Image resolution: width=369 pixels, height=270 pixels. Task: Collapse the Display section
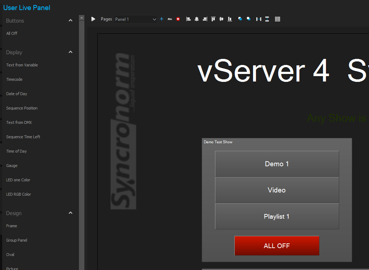coord(70,52)
